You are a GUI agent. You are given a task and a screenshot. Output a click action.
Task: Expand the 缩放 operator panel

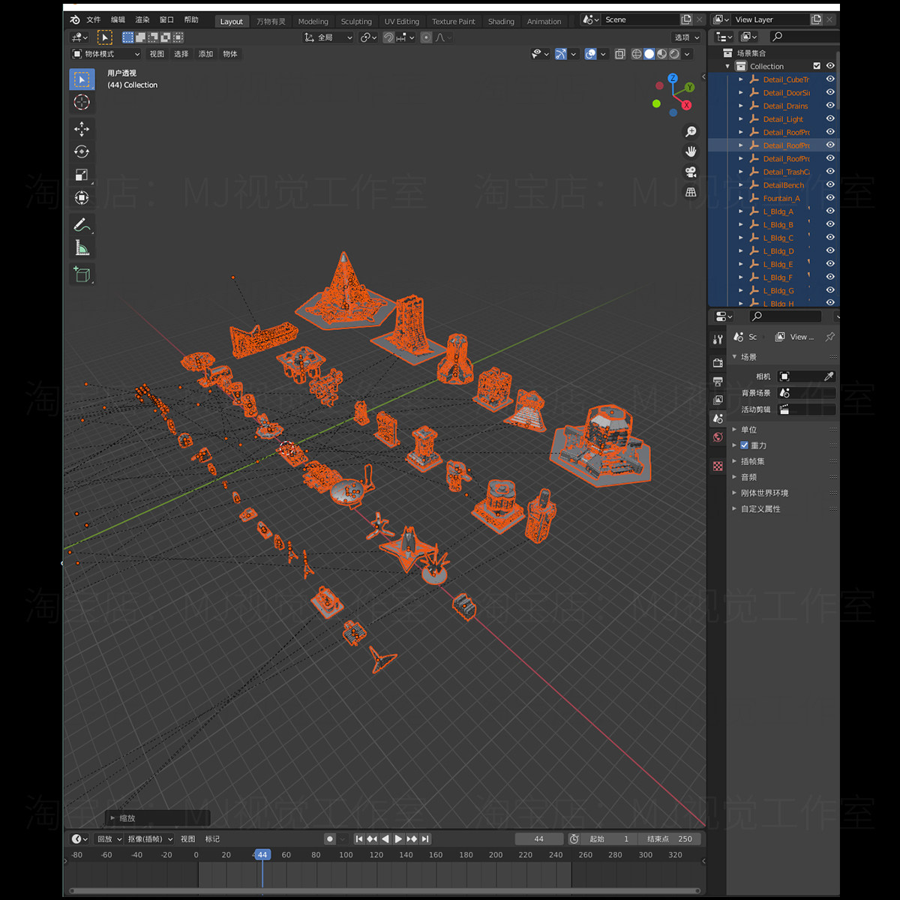(156, 818)
